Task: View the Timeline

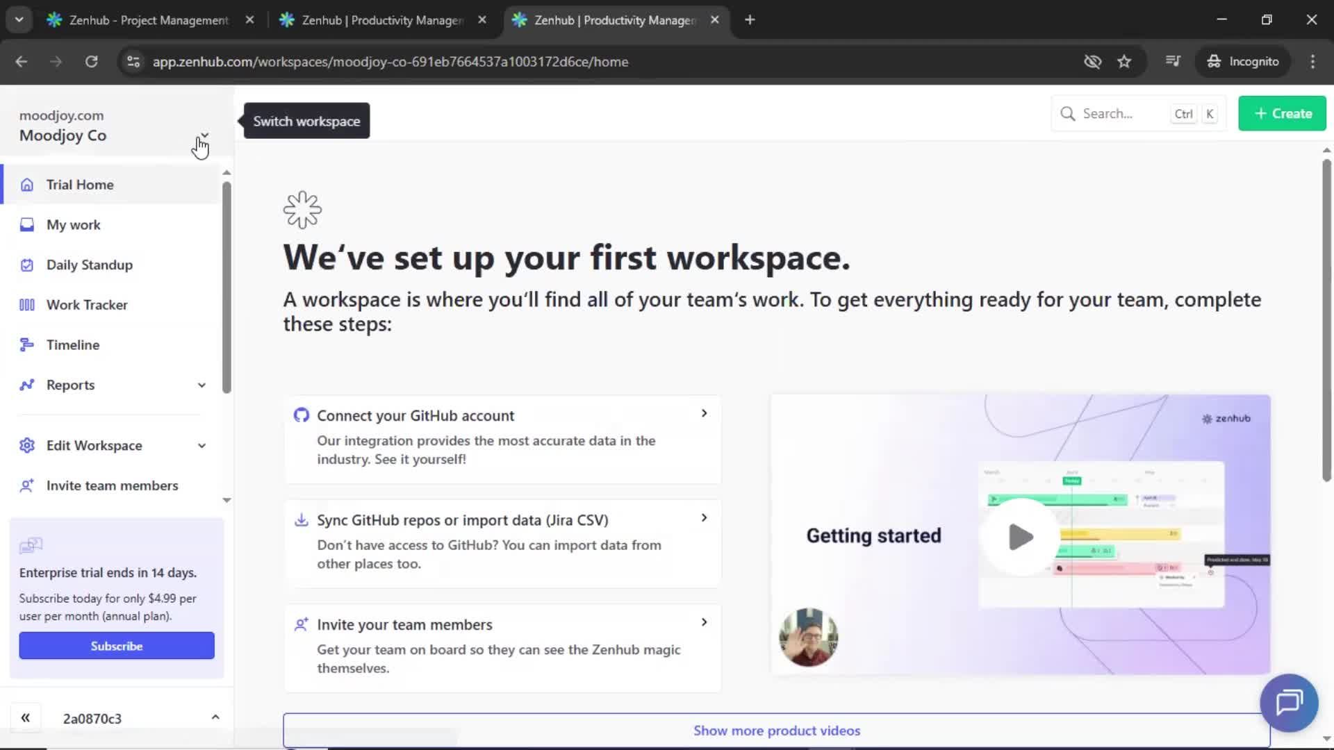Action: 72,344
